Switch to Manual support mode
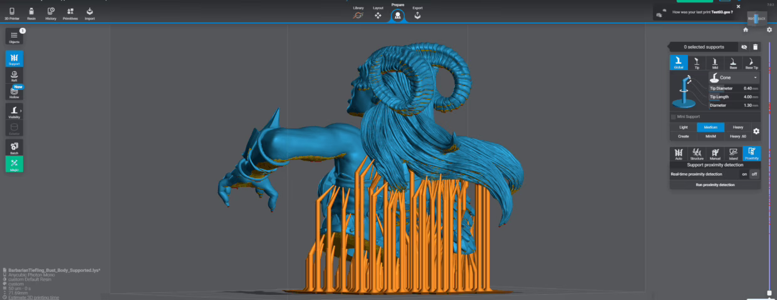Viewport: 777px width, 300px height. (715, 154)
